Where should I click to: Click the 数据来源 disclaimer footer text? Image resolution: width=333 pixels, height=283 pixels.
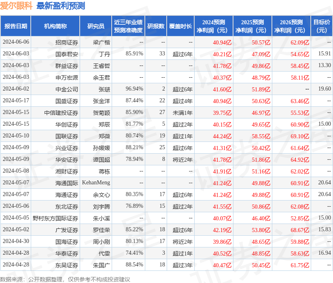coord(65,279)
